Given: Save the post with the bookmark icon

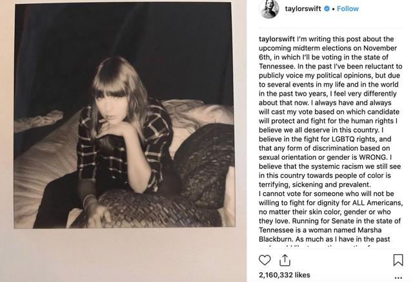Looking at the screenshot, I should point(398,260).
